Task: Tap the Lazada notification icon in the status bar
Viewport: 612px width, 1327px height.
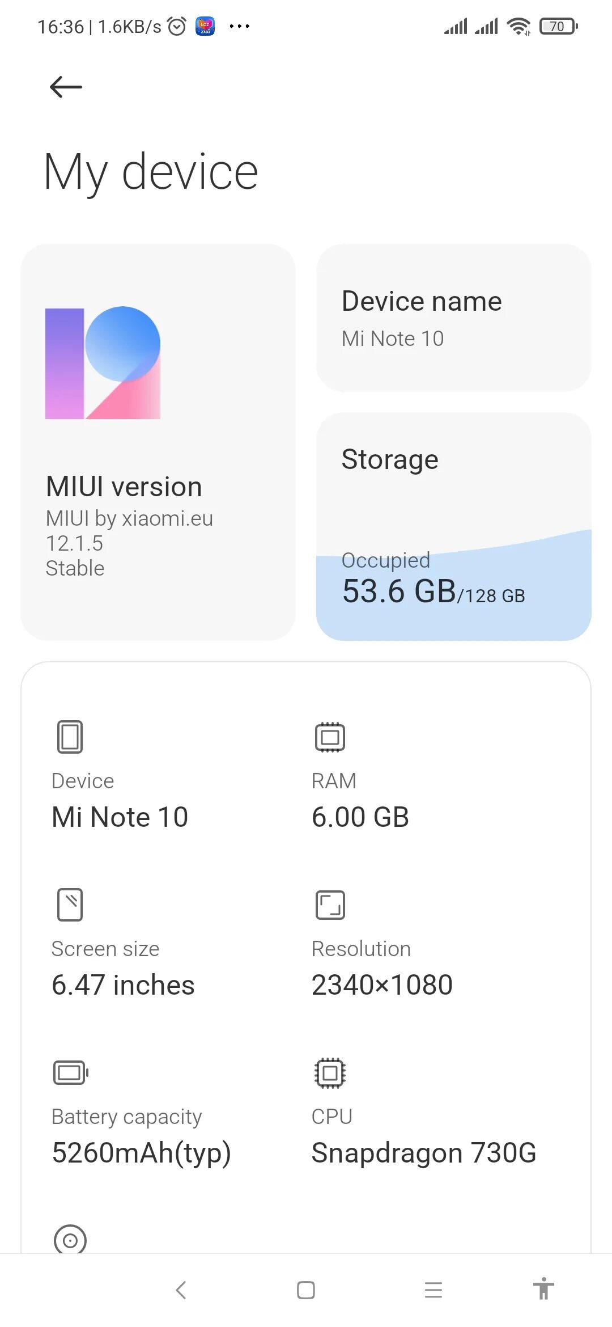Action: (205, 26)
